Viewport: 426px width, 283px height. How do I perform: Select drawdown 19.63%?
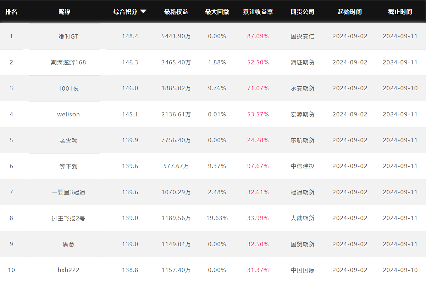click(x=217, y=218)
